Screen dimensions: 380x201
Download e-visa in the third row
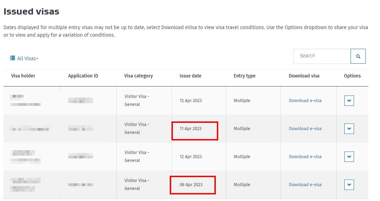305,157
